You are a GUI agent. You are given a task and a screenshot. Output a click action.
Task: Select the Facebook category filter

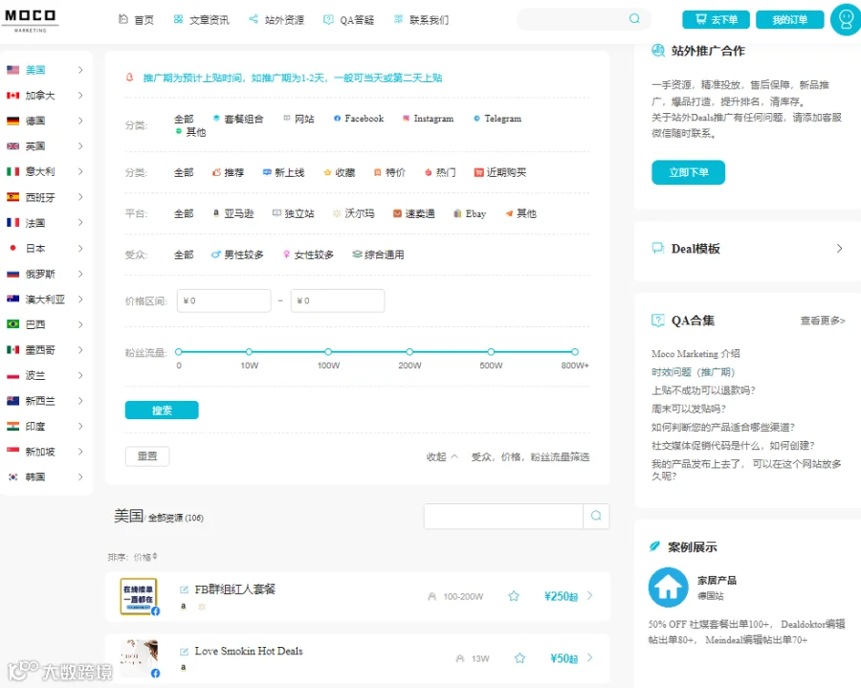click(x=359, y=119)
